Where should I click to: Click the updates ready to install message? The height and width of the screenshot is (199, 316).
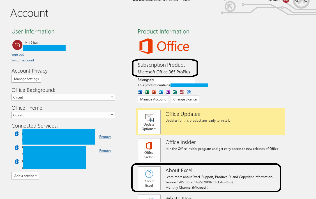tap(198, 121)
